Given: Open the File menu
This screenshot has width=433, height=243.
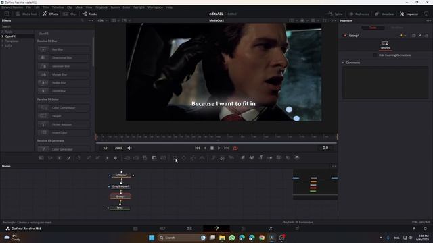Looking at the screenshot, I should (x=28, y=7).
